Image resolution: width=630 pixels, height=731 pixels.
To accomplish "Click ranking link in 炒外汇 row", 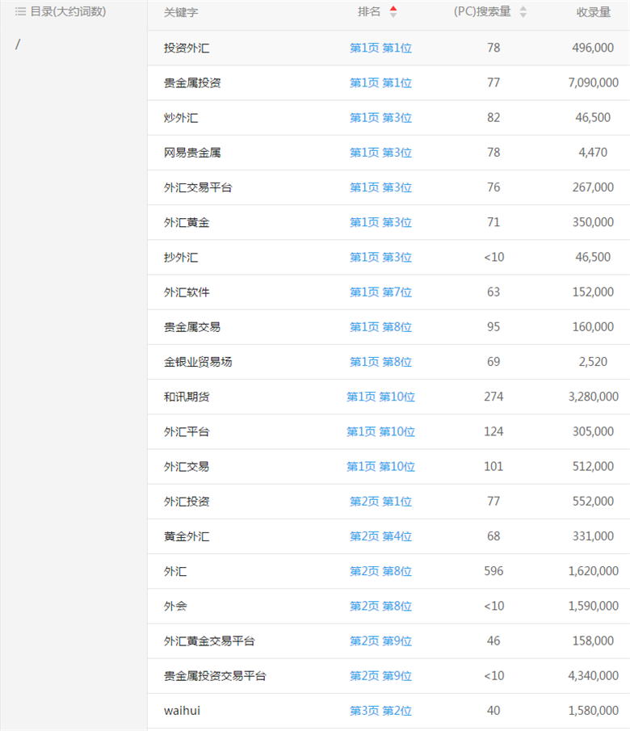I will click(x=380, y=118).
